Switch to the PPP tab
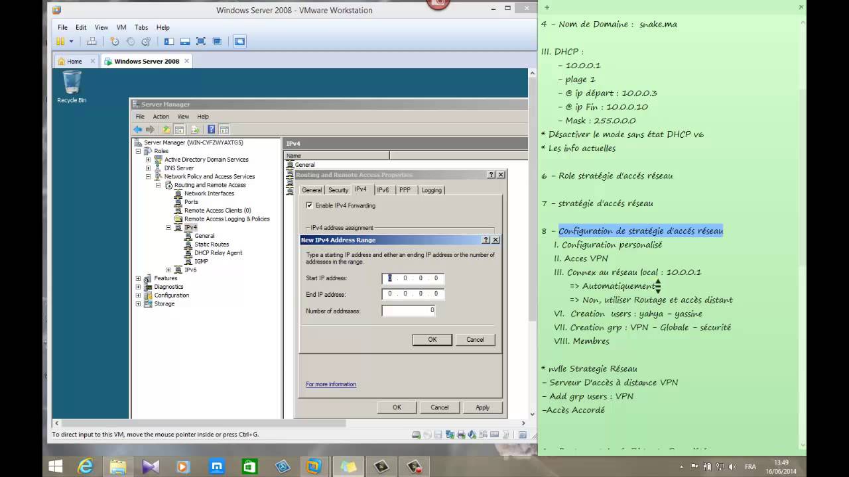Viewport: 849px width, 477px height. pos(405,190)
